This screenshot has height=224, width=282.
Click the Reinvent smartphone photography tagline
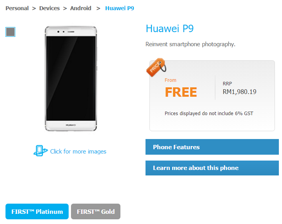[x=191, y=44]
